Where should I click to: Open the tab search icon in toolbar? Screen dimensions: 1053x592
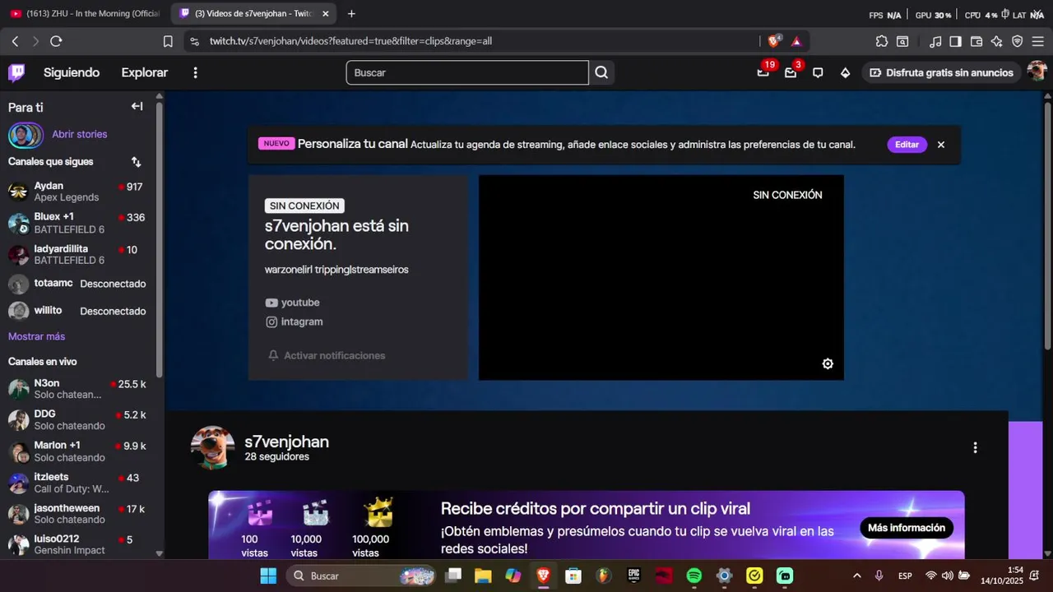pos(902,41)
